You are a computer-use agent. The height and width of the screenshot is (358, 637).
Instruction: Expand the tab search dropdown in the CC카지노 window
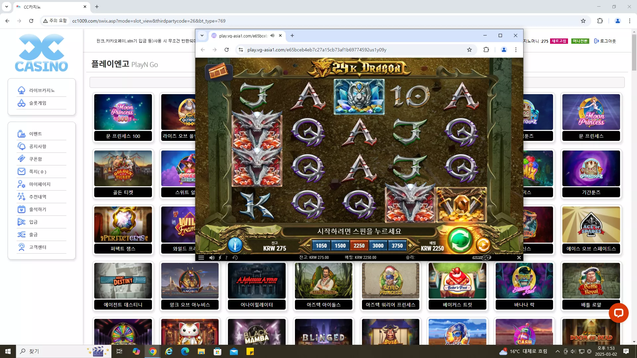point(7,7)
